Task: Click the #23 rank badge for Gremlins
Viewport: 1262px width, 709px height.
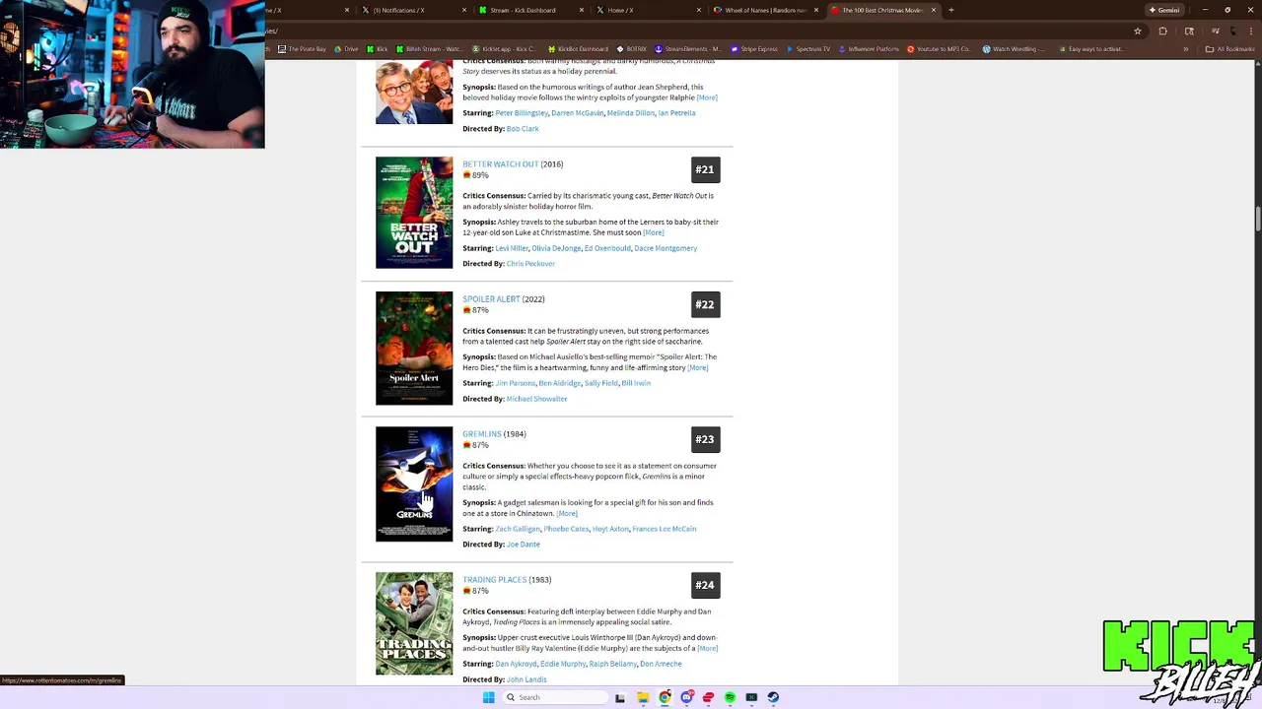Action: tap(705, 439)
